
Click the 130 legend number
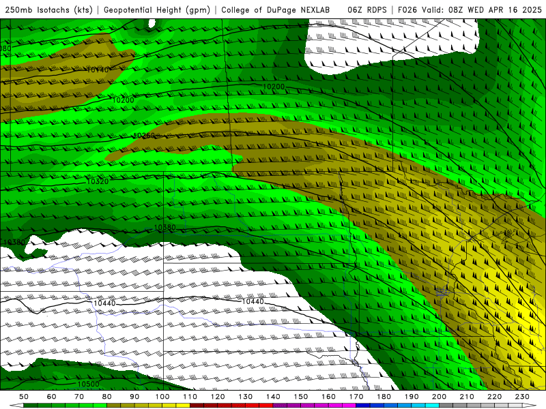[x=246, y=397]
